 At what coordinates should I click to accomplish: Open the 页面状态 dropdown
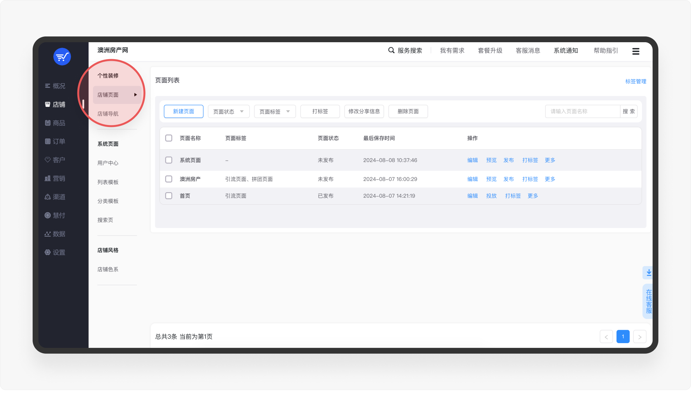[x=229, y=111]
